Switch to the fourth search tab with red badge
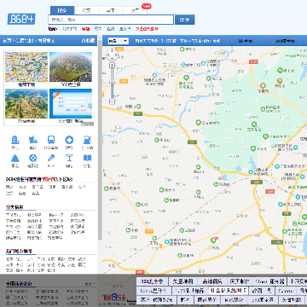 point(135,10)
